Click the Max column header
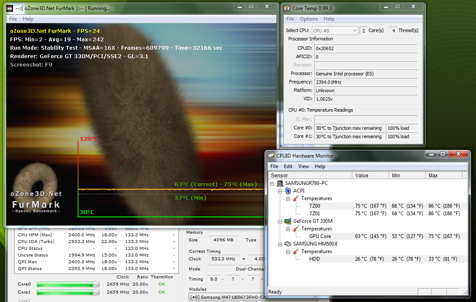Viewport: 476px width, 302px height. (x=444, y=175)
